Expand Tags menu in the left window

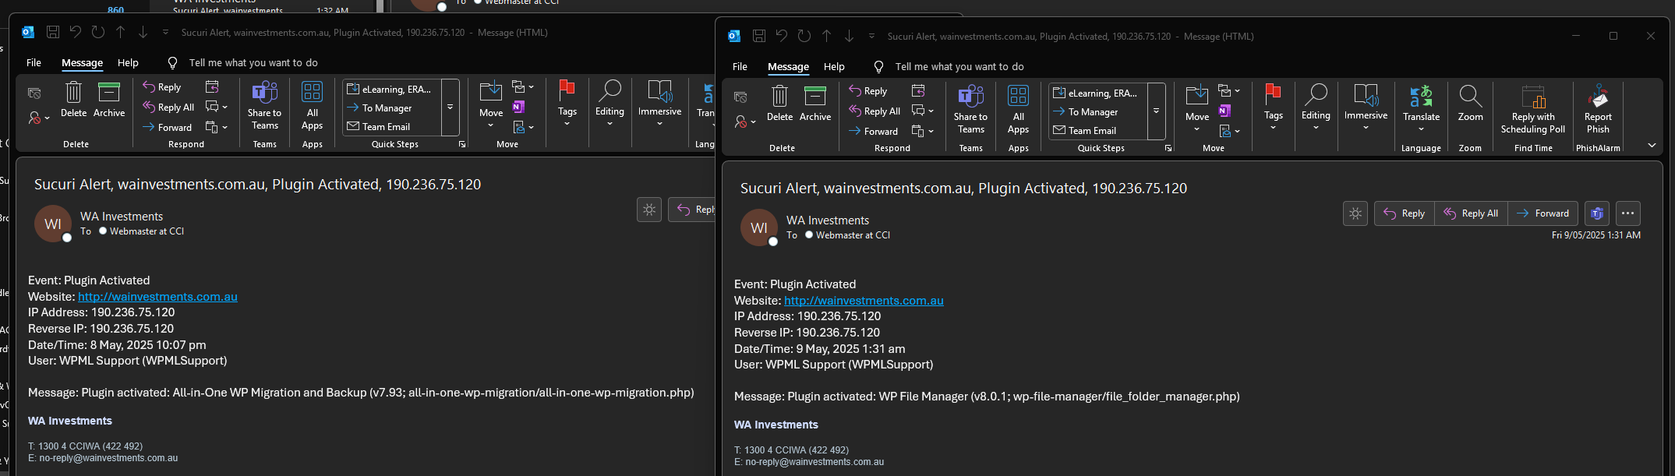(x=567, y=104)
